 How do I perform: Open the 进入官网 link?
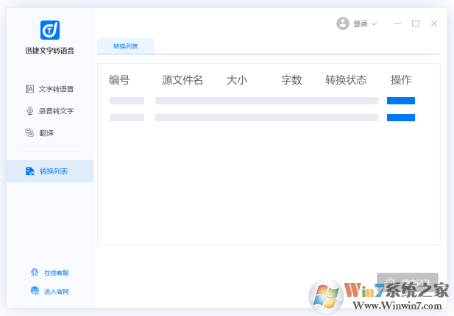(50, 291)
